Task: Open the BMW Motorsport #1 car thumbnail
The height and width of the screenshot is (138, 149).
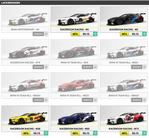Action: pos(25,16)
